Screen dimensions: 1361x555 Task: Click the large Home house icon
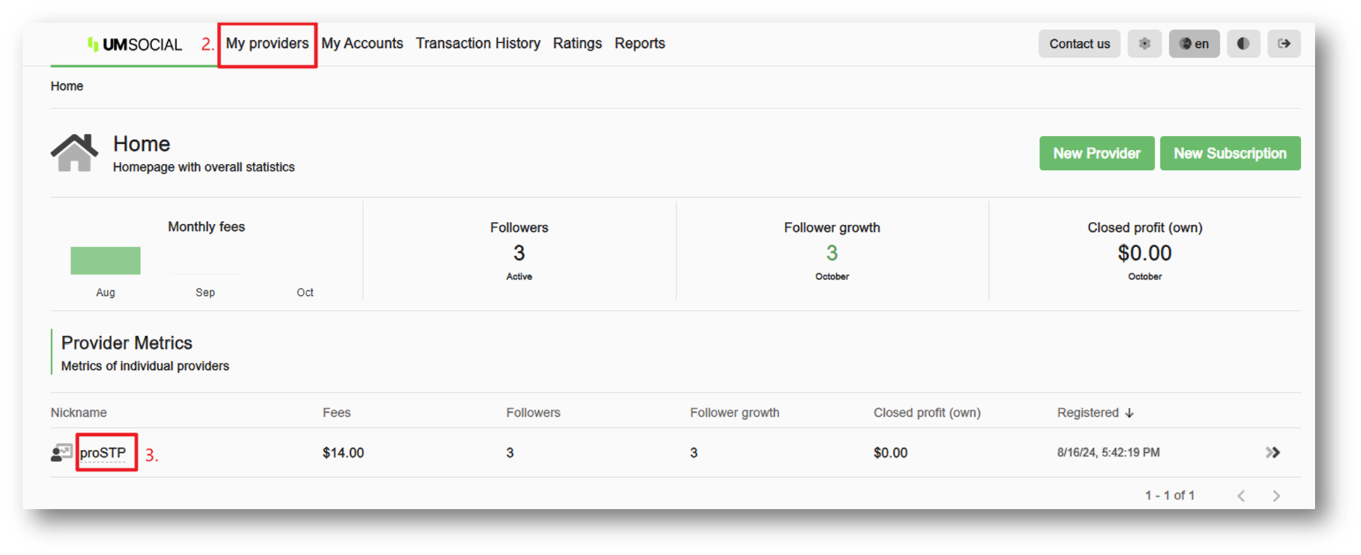pyautogui.click(x=74, y=153)
